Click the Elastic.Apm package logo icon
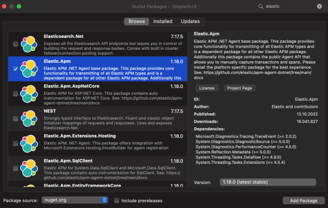The height and width of the screenshot is (208, 328). 29,69
